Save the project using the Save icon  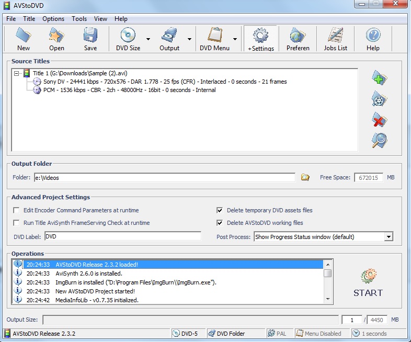tap(90, 35)
